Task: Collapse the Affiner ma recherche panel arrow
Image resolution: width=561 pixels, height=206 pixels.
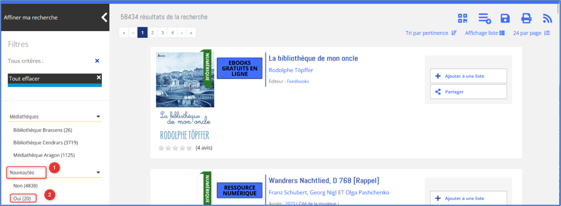Action: pos(104,17)
